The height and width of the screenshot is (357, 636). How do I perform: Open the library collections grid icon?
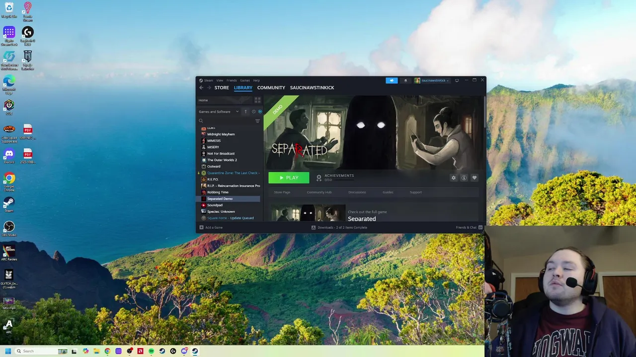point(257,100)
